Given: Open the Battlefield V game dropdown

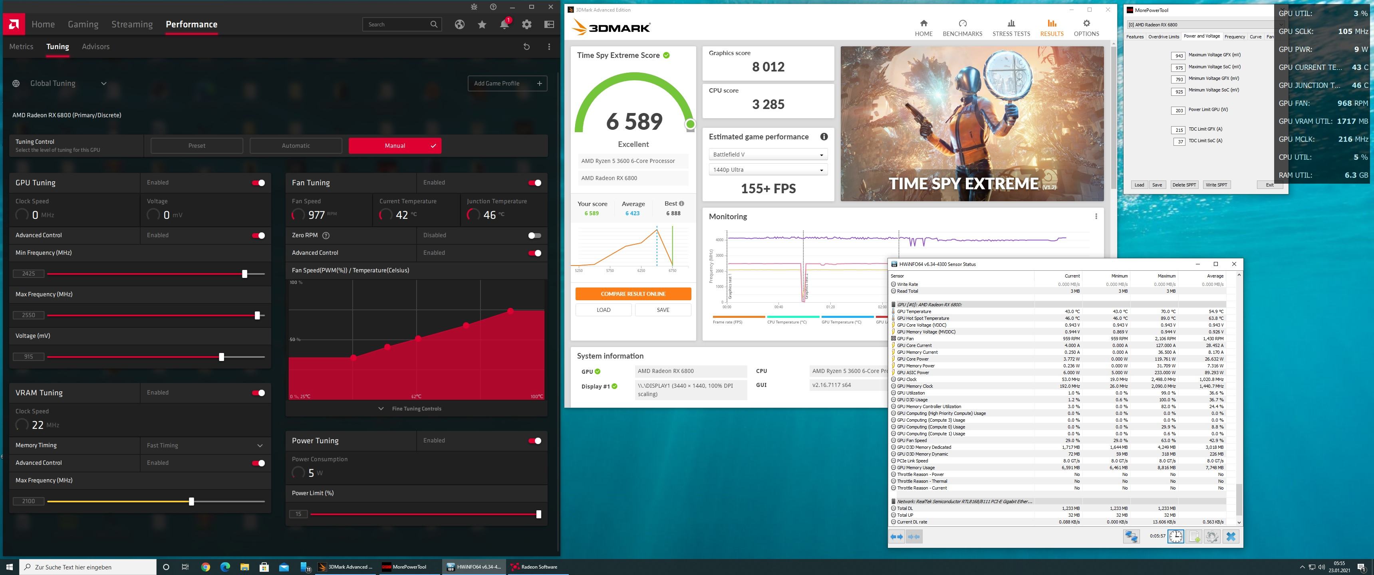Looking at the screenshot, I should tap(768, 155).
